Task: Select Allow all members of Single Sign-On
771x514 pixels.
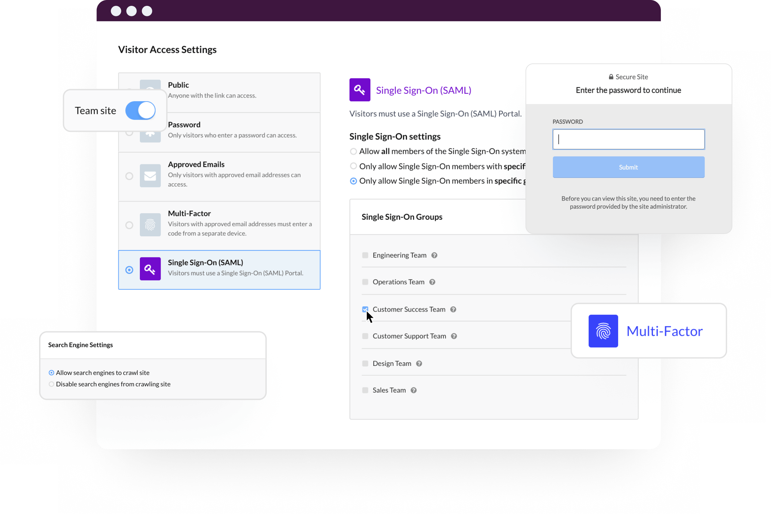Action: point(353,151)
